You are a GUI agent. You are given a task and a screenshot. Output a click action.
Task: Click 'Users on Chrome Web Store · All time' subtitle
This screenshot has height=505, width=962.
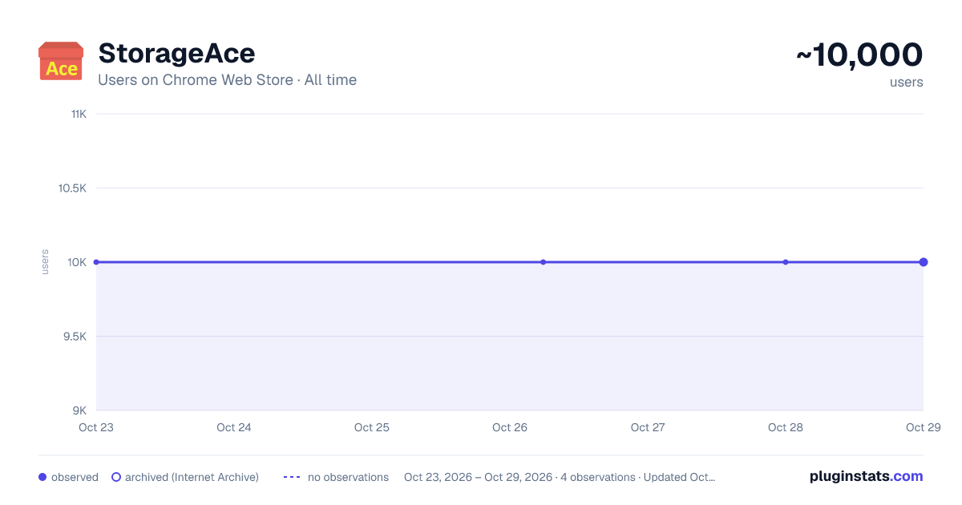(x=227, y=80)
